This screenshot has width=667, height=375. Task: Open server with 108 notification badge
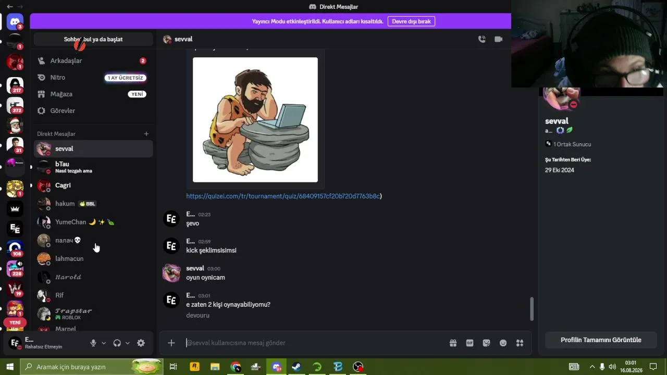click(x=15, y=248)
